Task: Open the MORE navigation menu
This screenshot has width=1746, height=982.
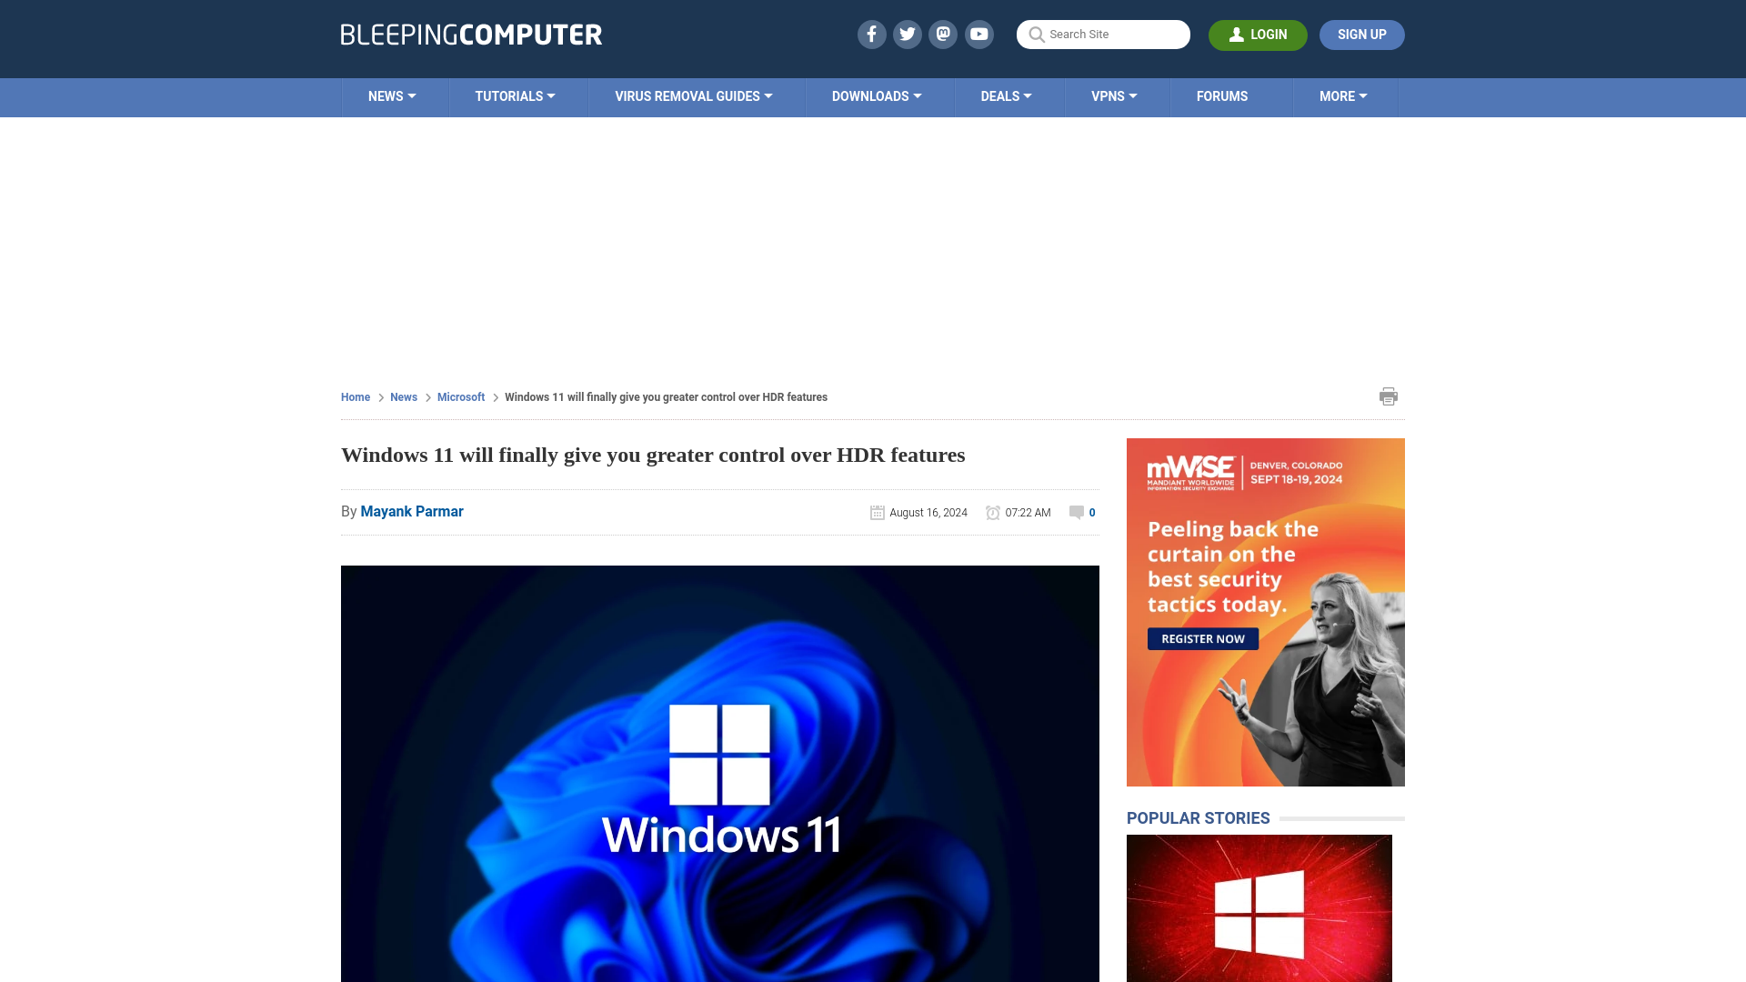Action: [1343, 95]
